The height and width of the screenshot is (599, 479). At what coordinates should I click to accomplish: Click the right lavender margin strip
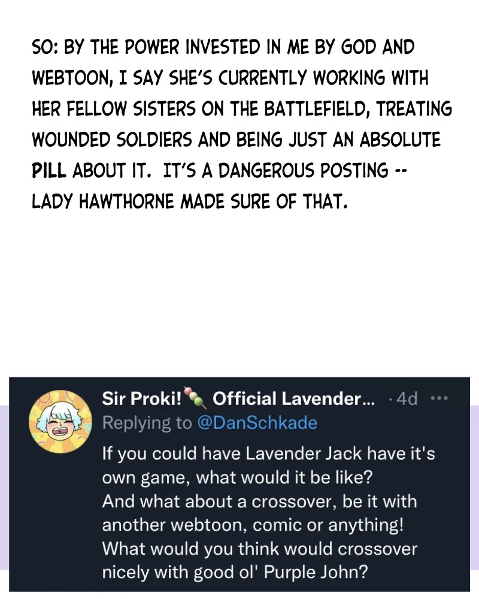[474, 487]
